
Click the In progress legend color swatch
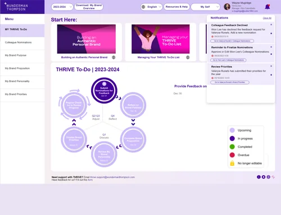[x=232, y=138]
